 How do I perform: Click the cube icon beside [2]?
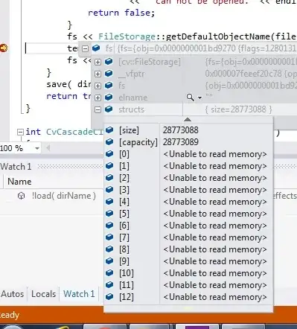pyautogui.click(x=109, y=177)
